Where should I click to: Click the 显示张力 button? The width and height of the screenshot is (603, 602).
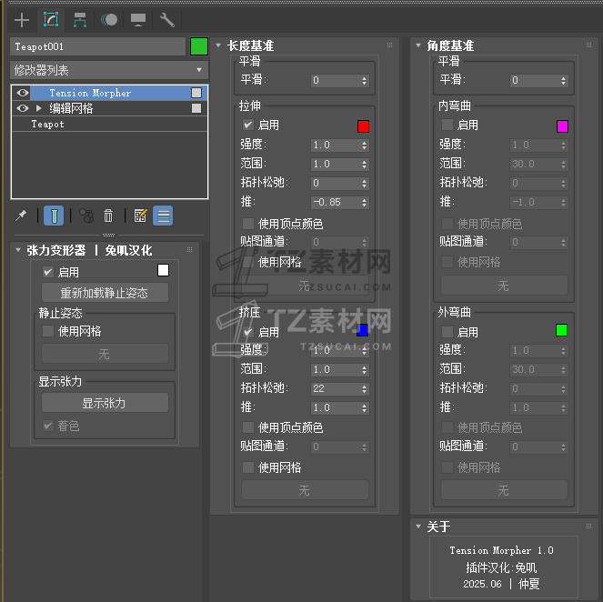[x=105, y=403]
